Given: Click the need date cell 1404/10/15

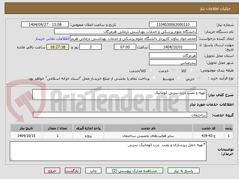Looking at the screenshot, I should pos(26,136).
